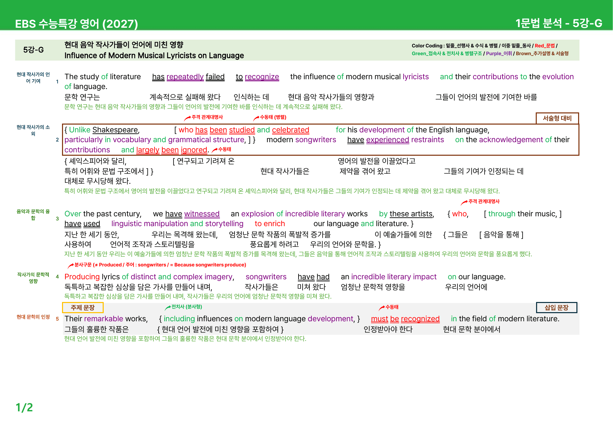
Task: Click the '수동태' note after 'ignored'
Action: point(224,149)
